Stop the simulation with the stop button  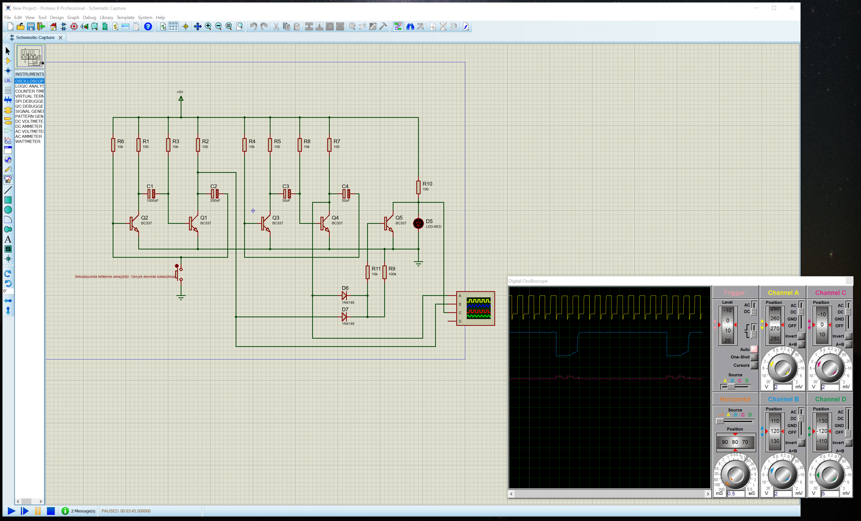coord(51,511)
